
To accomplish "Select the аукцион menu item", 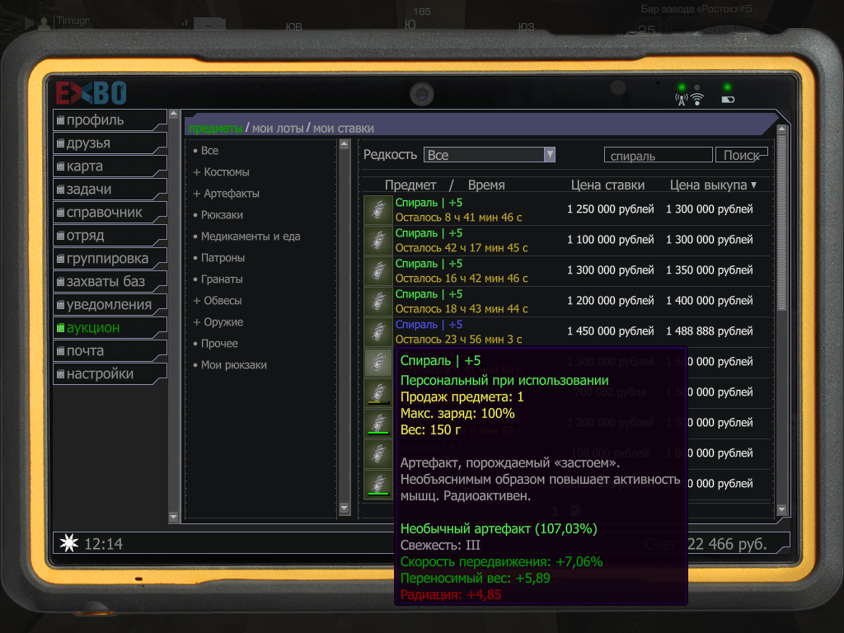I will [110, 328].
